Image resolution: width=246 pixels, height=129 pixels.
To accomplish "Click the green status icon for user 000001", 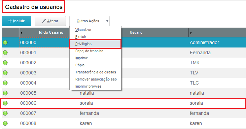I will click(5, 53).
